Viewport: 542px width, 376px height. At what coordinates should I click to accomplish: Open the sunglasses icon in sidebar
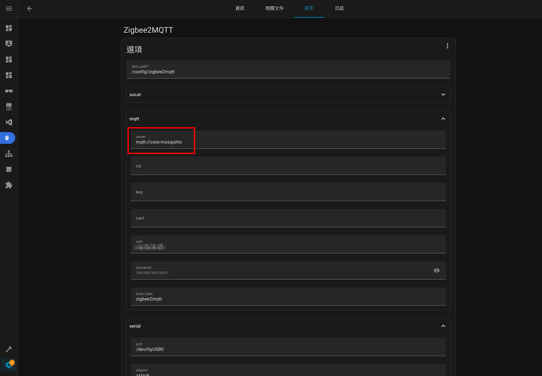point(9,91)
